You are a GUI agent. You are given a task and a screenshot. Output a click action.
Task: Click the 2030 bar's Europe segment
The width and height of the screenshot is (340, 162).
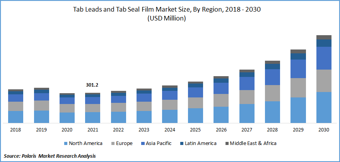pyautogui.click(x=324, y=81)
